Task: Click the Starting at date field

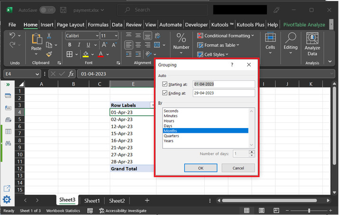Action: (x=223, y=84)
